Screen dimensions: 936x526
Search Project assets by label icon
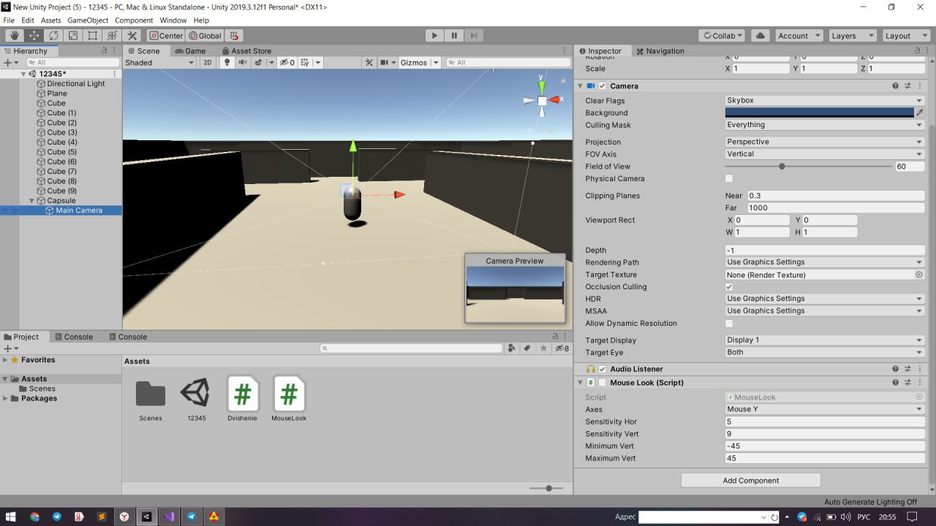pyautogui.click(x=527, y=348)
